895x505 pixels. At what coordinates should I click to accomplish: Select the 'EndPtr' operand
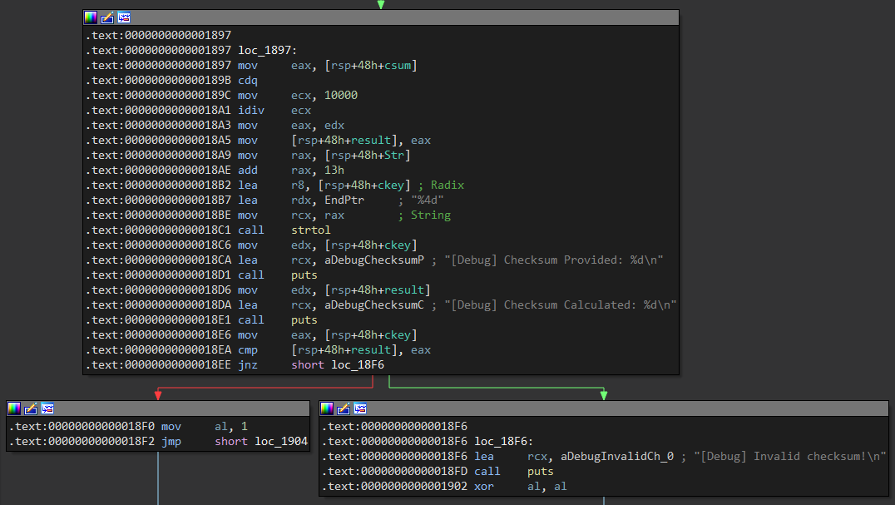[x=344, y=200]
